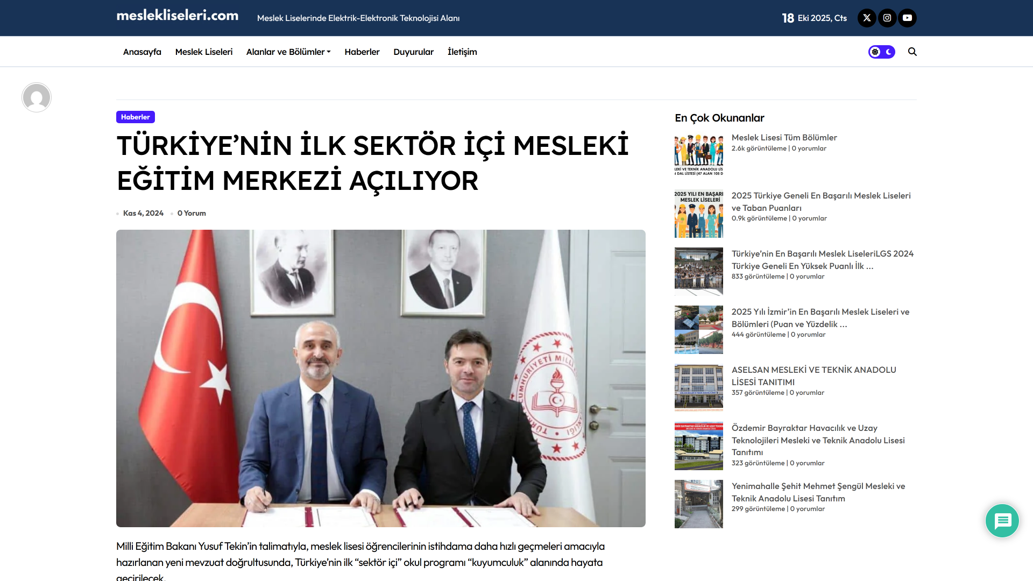Open 'Meslek Lisesi Tüm Bölümler' link
The width and height of the screenshot is (1033, 581).
tap(784, 137)
